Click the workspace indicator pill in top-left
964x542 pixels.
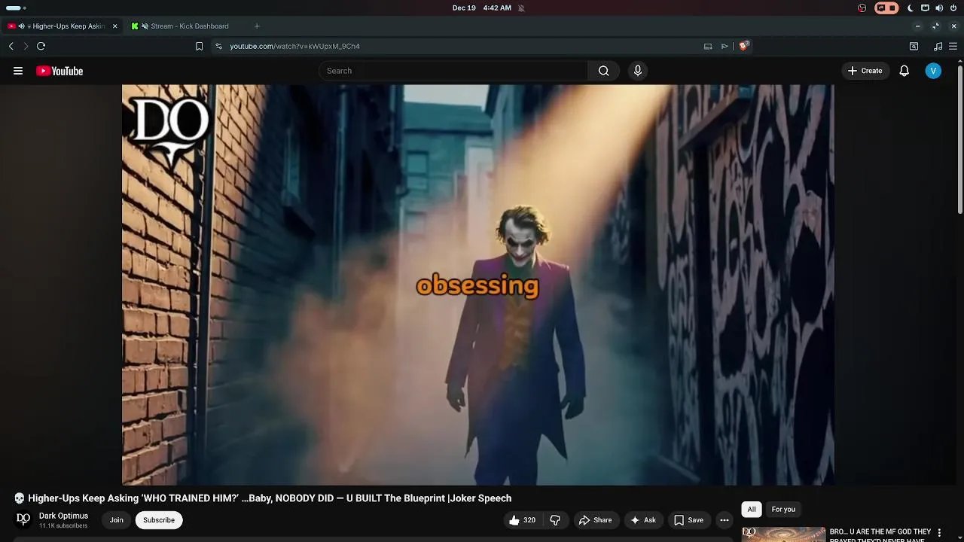point(15,8)
